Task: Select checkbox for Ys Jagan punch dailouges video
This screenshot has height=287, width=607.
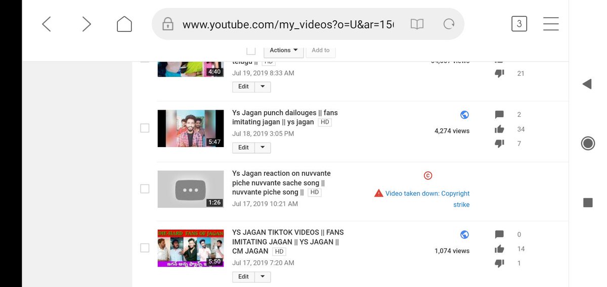Action: tap(145, 128)
